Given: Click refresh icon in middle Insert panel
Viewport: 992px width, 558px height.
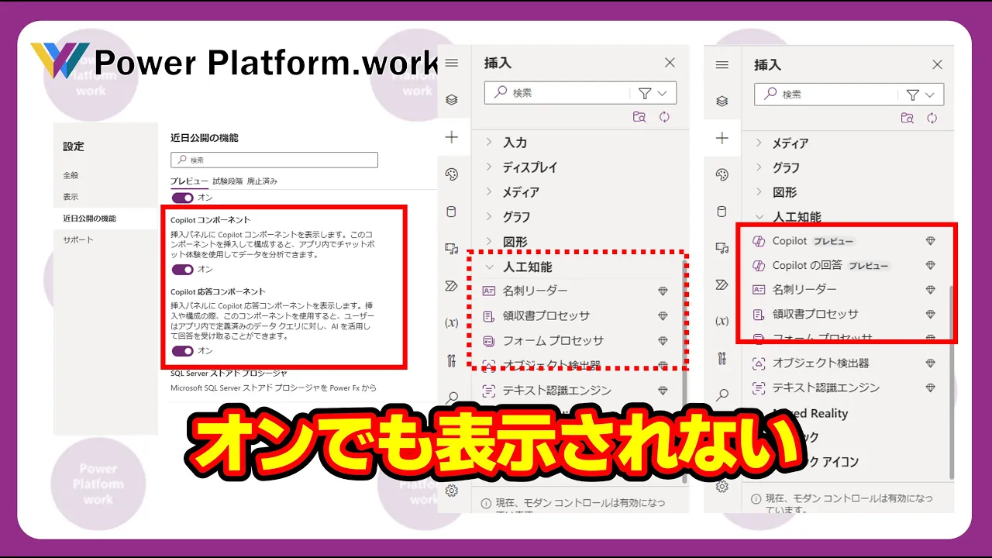Looking at the screenshot, I should (x=664, y=117).
